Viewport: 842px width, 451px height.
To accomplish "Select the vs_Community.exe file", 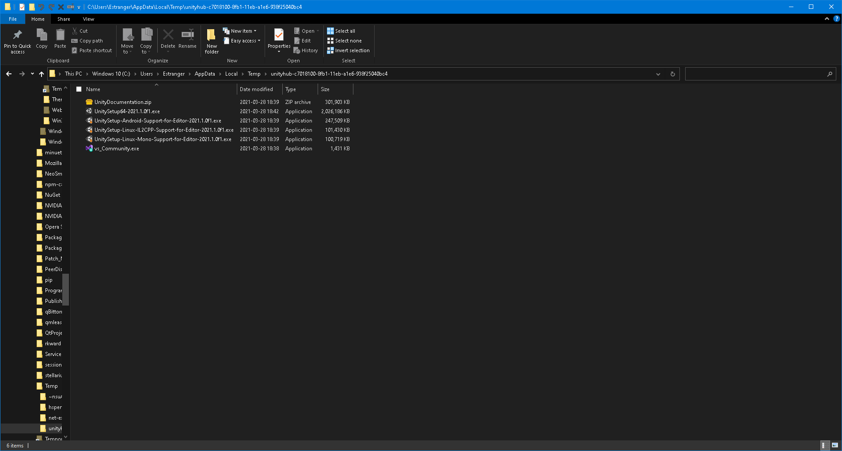I will click(117, 149).
